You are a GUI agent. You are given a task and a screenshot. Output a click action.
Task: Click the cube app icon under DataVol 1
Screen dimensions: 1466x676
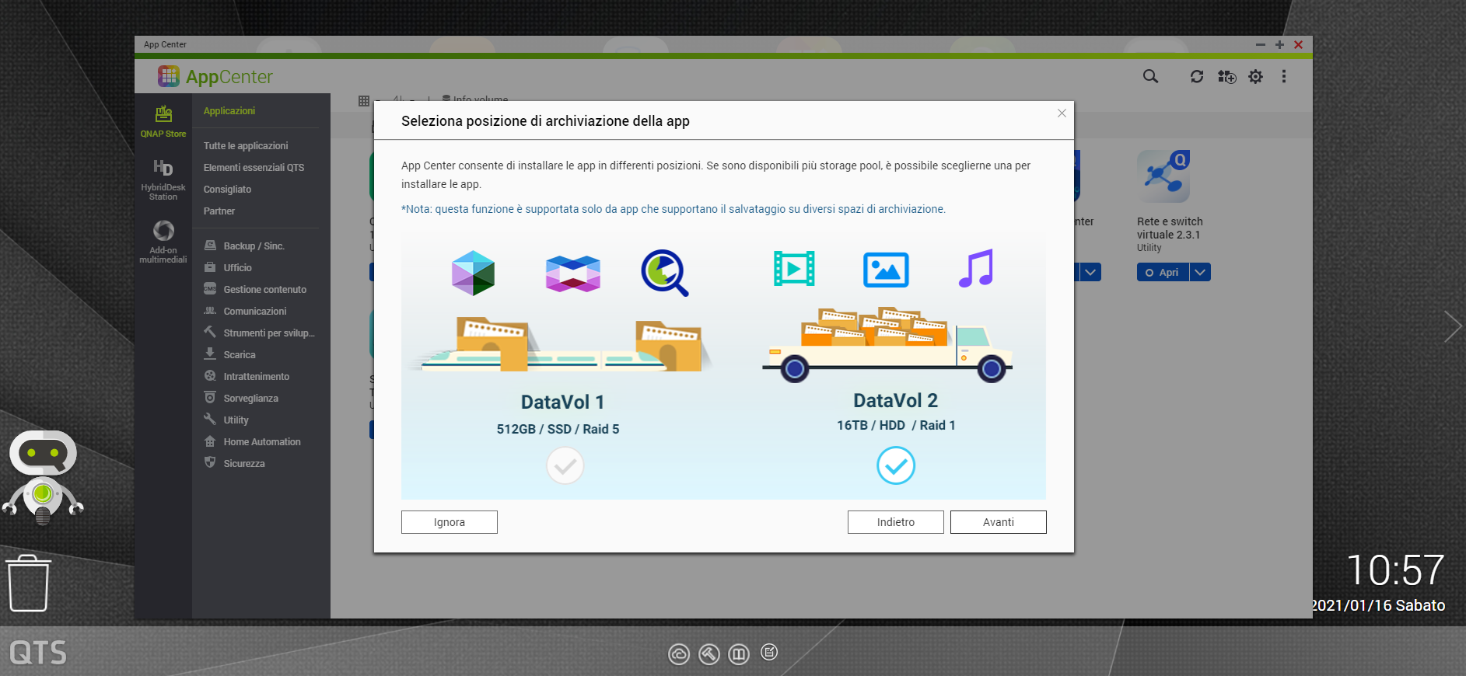pyautogui.click(x=473, y=273)
